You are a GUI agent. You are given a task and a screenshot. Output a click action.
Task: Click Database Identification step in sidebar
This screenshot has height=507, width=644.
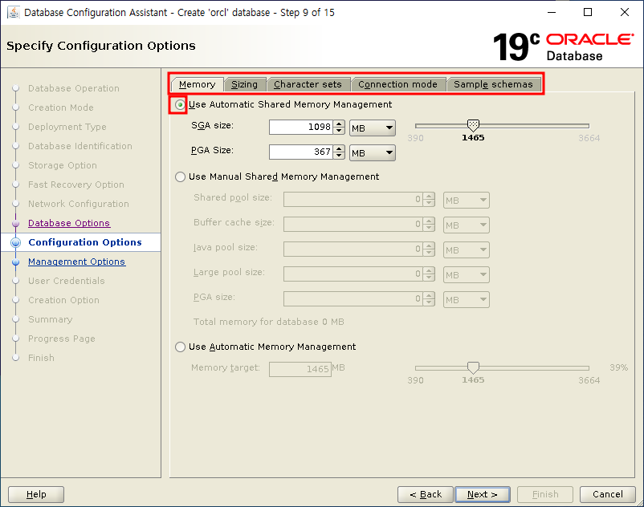pos(80,146)
